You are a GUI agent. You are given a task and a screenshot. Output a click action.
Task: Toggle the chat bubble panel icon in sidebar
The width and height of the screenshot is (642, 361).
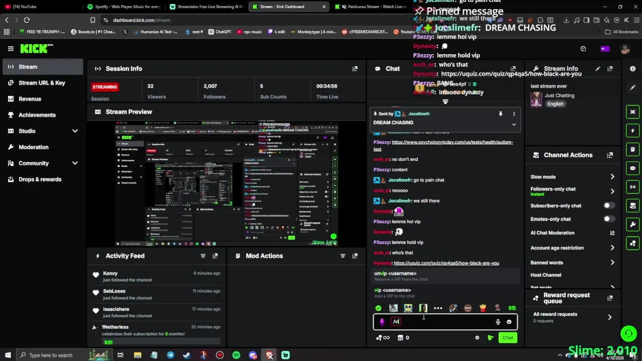pos(633,168)
